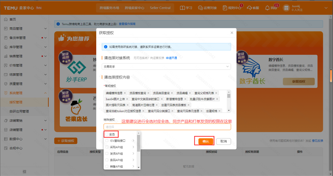333x176 pixels.
Task: Close the 获取授权 dialog with the X
Action: pos(232,33)
